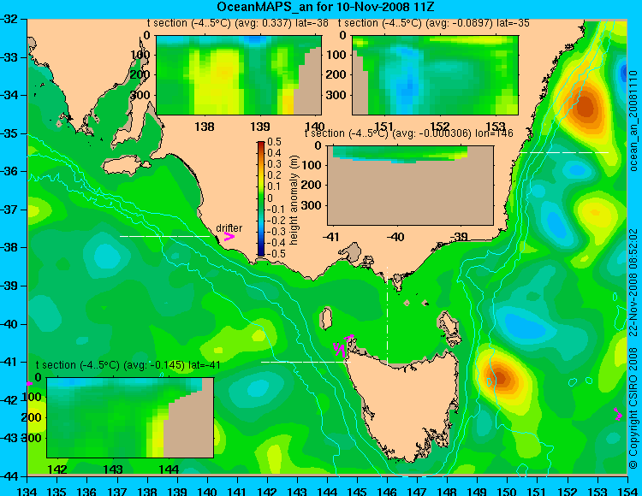Viewport: 642px width, 496px height.
Task: Click the colorbar tick label 0.5
Action: (x=274, y=142)
